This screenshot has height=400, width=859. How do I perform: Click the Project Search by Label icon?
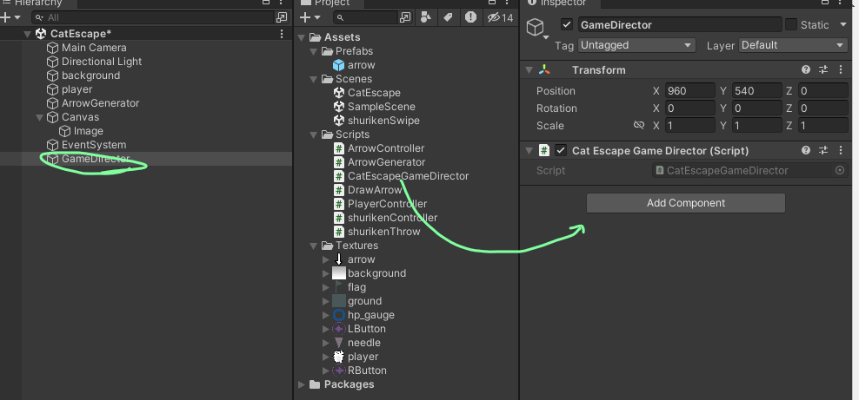click(x=448, y=17)
